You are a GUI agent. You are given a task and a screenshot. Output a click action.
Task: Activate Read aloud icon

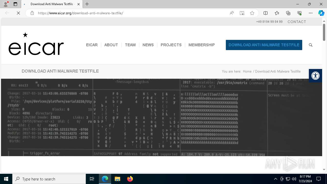pyautogui.click(x=232, y=13)
